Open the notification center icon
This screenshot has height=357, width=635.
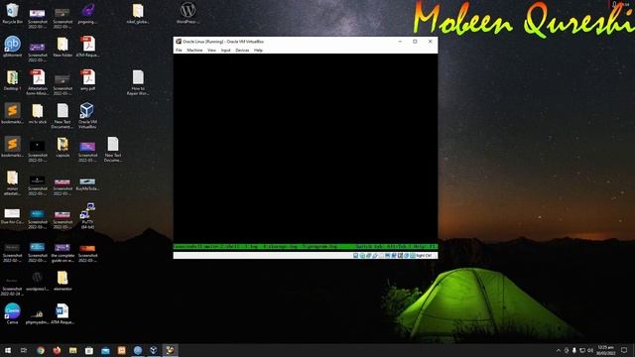[624, 350]
